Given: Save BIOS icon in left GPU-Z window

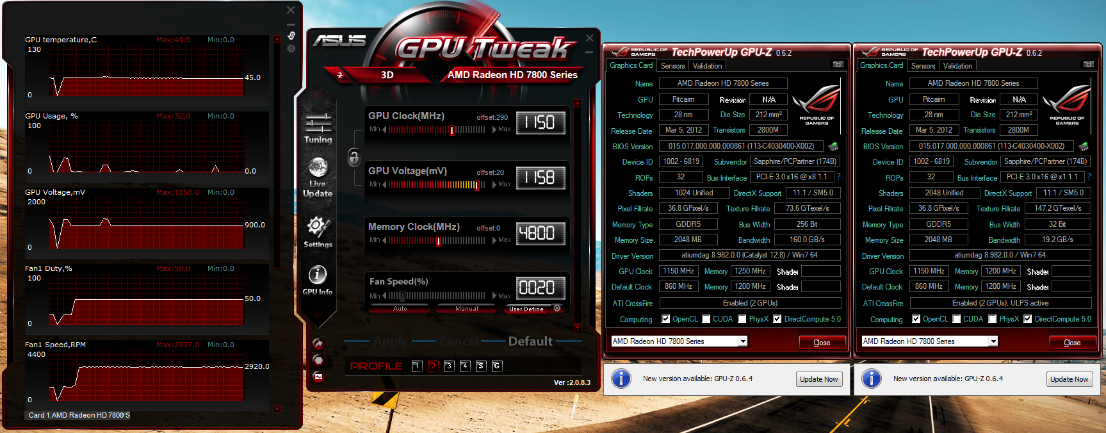Looking at the screenshot, I should coord(833,146).
